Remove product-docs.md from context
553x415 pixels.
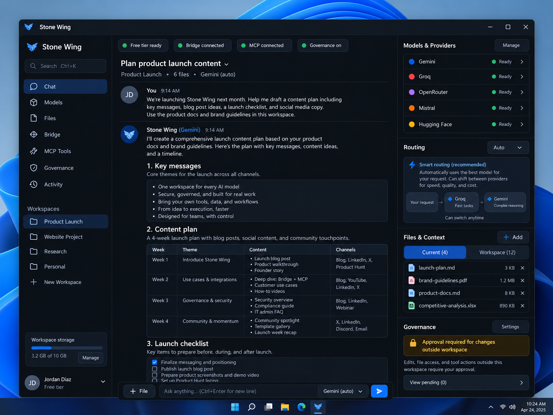pos(522,293)
